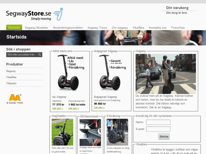Screen dimensions: 206x154
Task: Click the 1 602 kr/mån price
Action: (x=77, y=105)
